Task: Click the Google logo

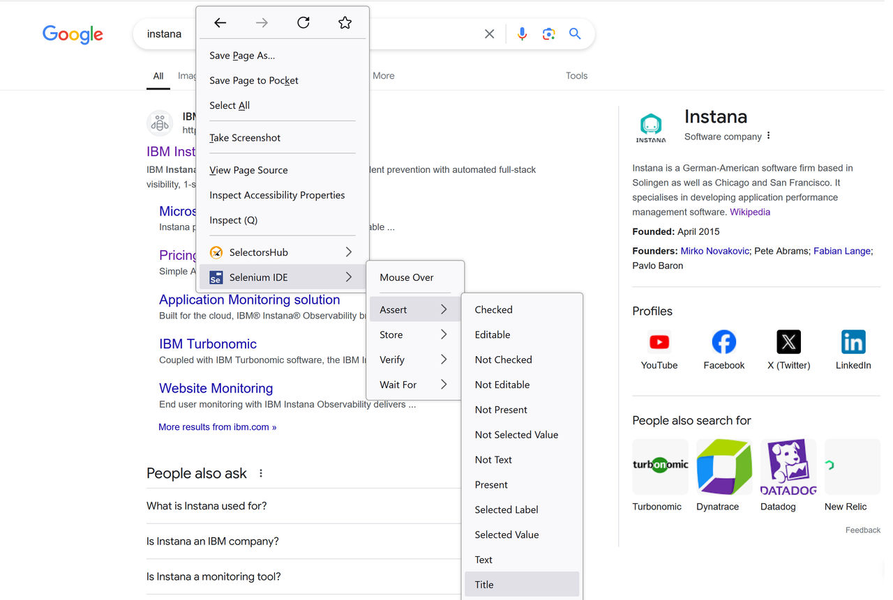Action: (x=73, y=34)
